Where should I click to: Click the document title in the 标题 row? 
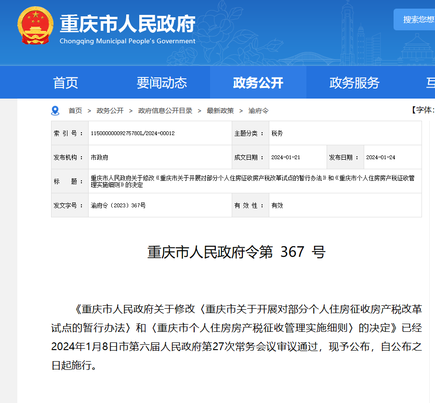pyautogui.click(x=252, y=181)
